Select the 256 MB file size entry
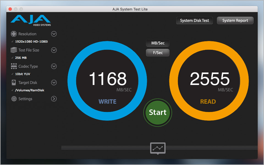264x165 pixels. pos(21,58)
